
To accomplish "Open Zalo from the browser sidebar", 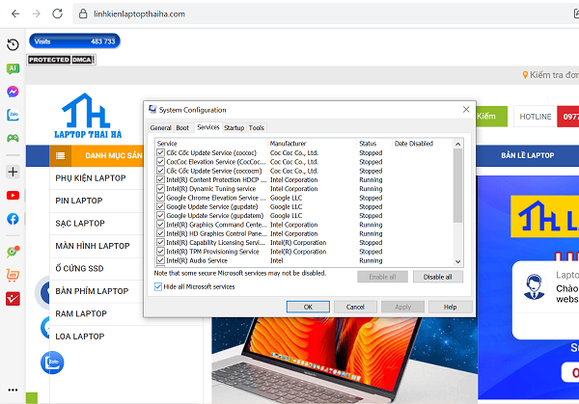I will pyautogui.click(x=13, y=115).
